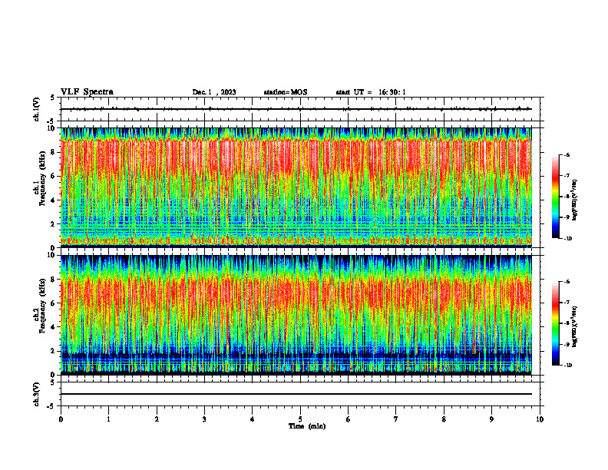Screen dimensions: 608x470
Task: Click the "-6" tick on ch.1 colorbar
Action: (x=566, y=155)
